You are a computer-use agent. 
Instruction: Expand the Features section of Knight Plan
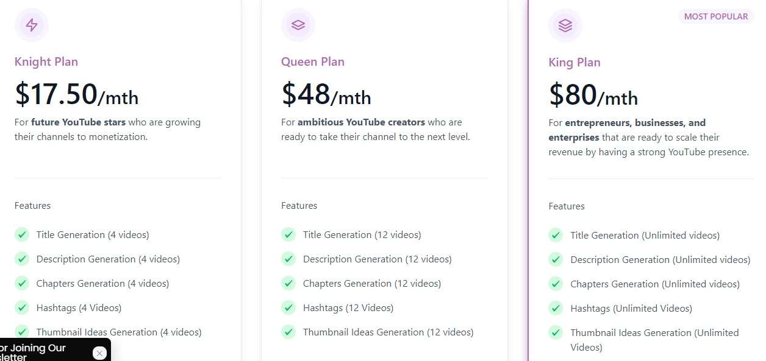click(32, 205)
